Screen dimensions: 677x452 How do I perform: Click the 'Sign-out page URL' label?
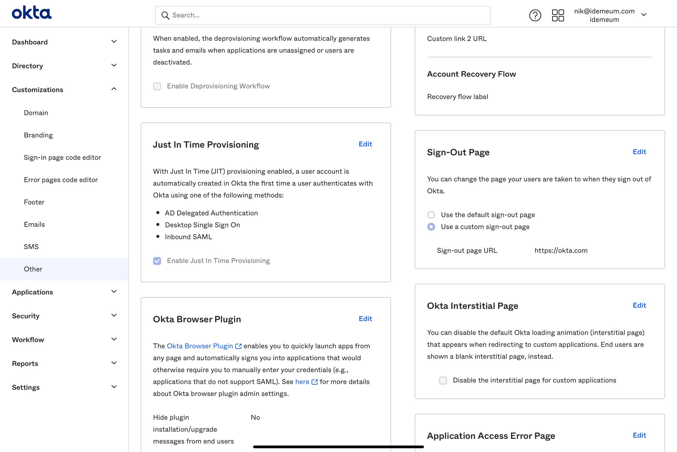coord(467,250)
